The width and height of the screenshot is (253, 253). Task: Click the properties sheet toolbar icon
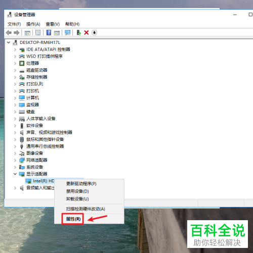pyautogui.click(x=38, y=32)
